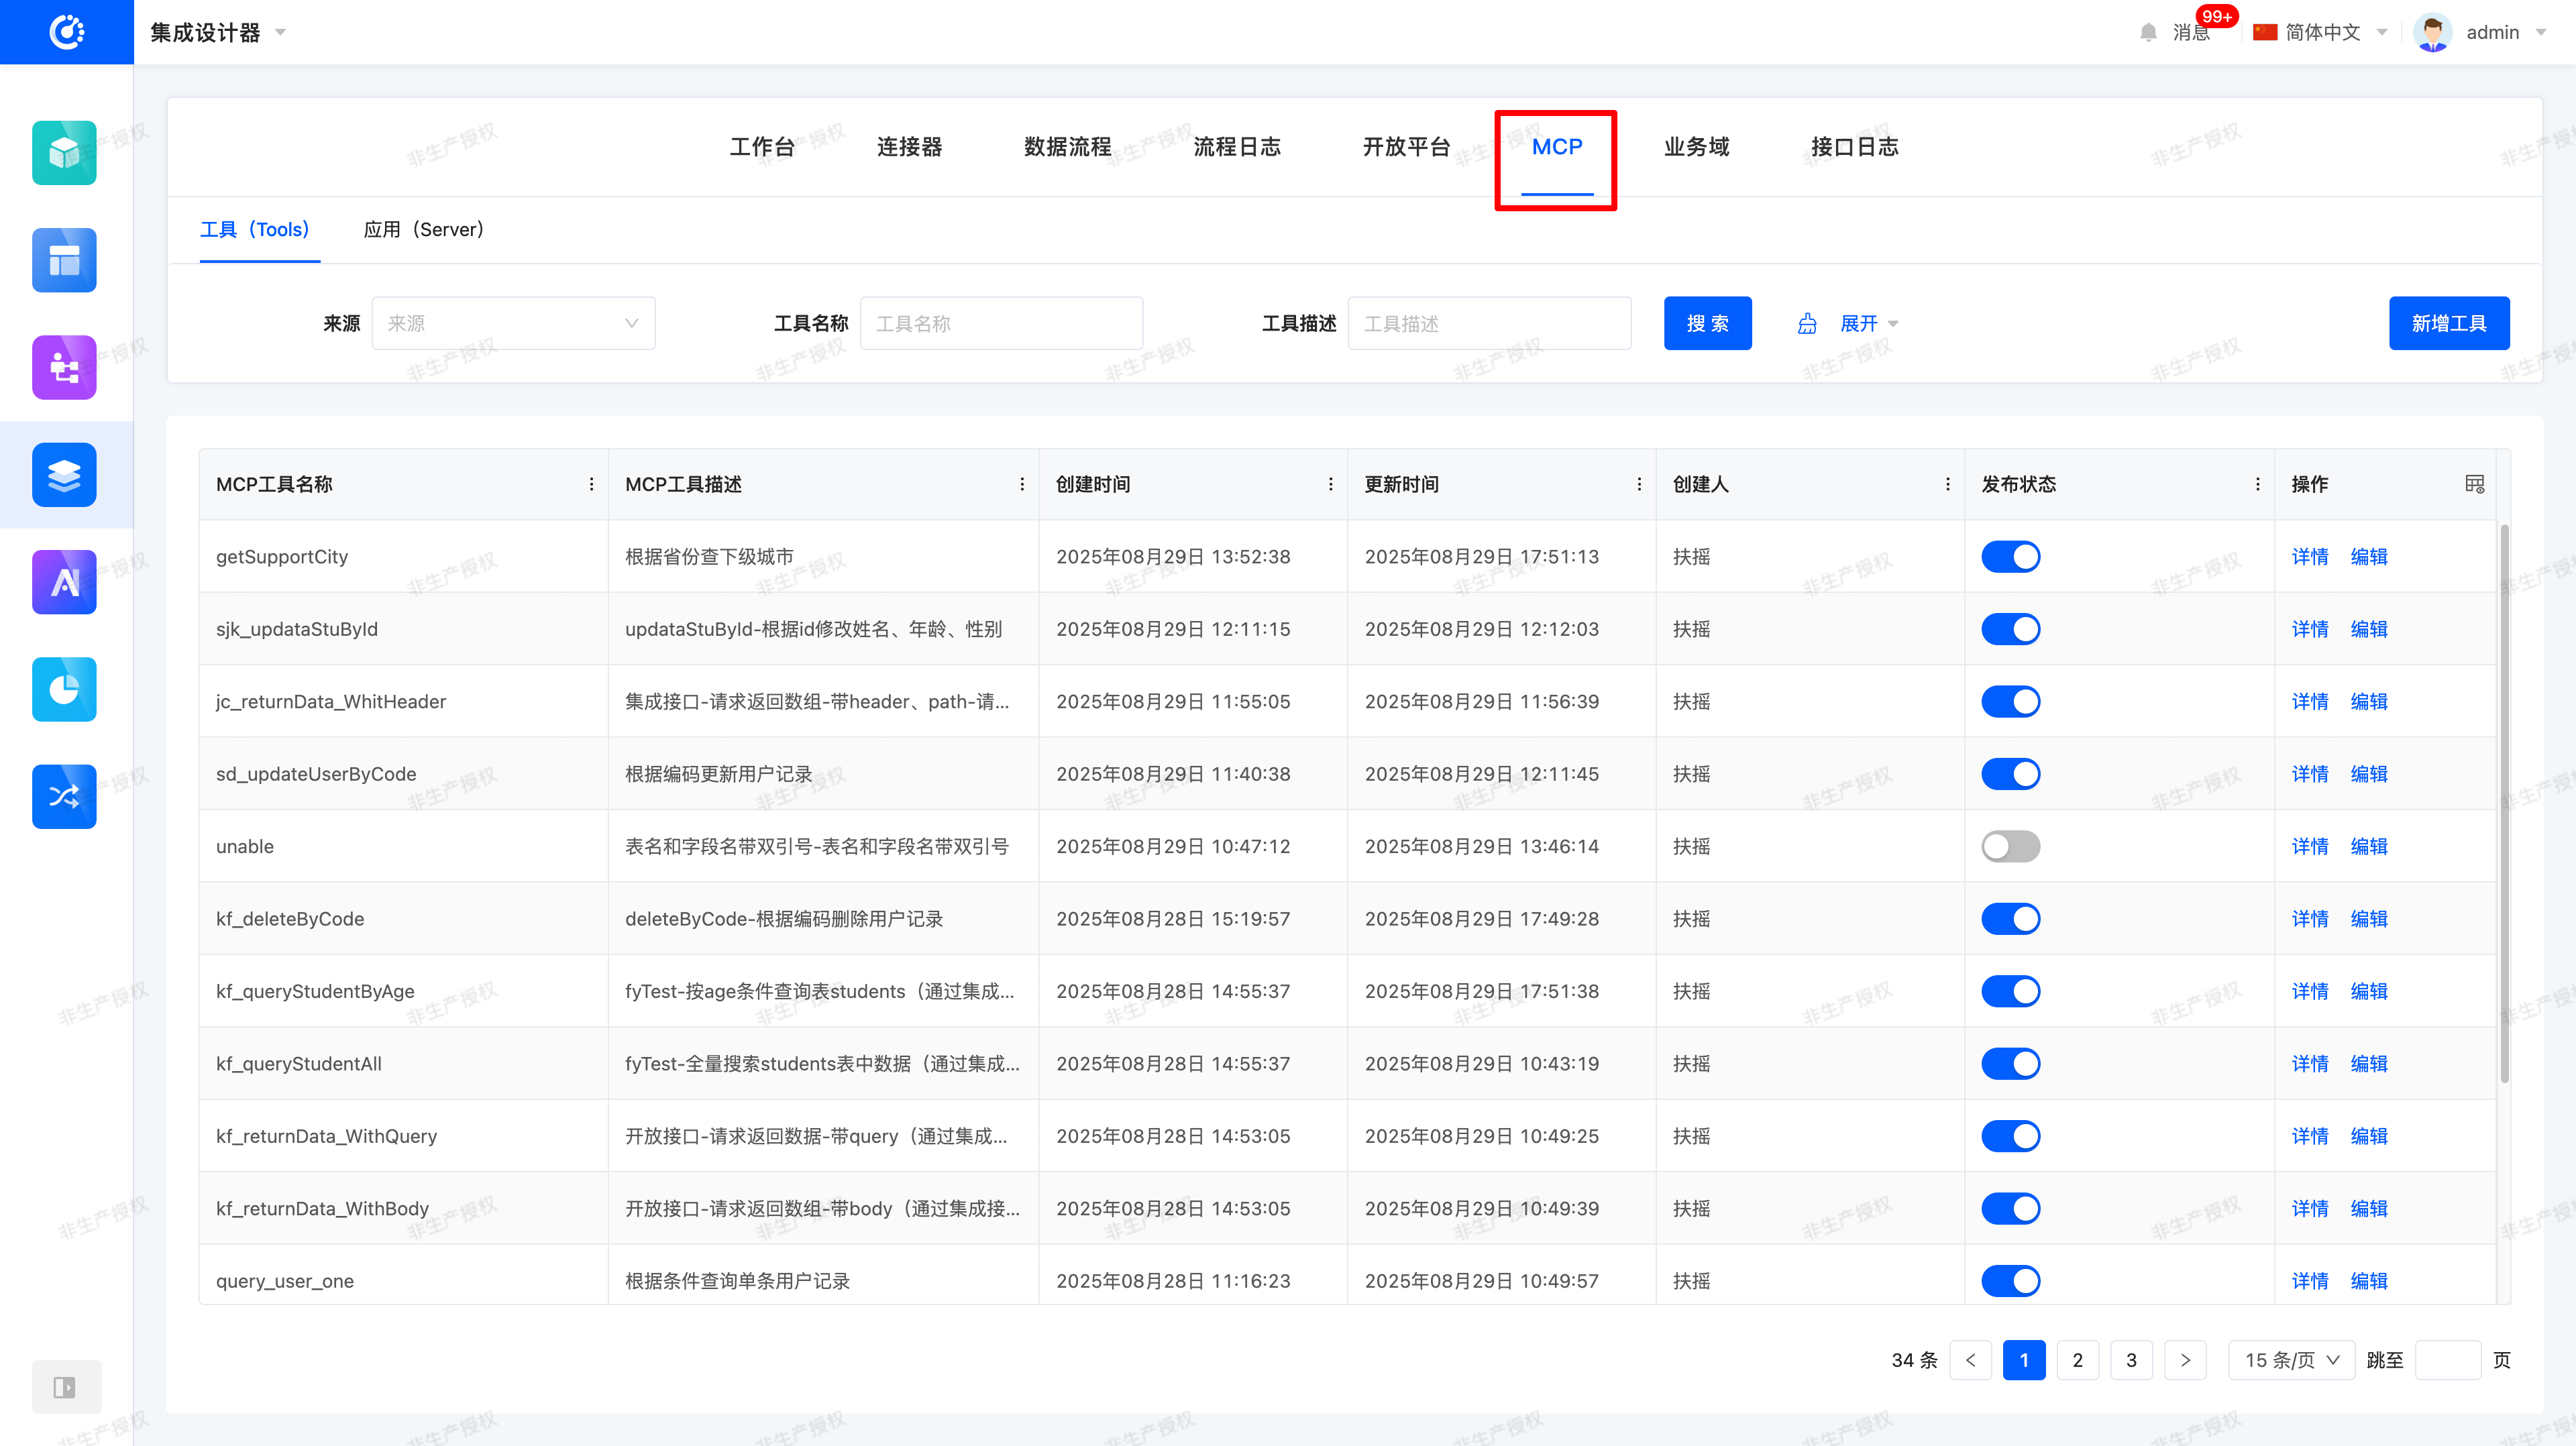2576x1446 pixels.
Task: Click the purple letter-A sidebar icon
Action: 64,582
